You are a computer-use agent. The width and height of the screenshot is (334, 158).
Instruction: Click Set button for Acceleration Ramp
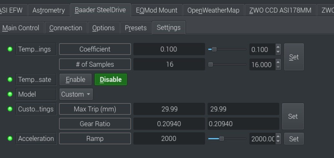pyautogui.click(x=294, y=139)
